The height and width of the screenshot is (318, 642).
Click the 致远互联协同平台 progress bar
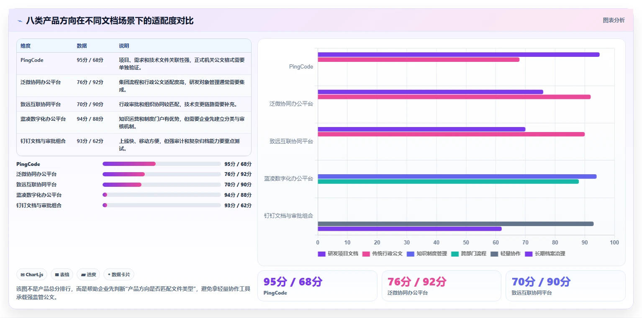(162, 185)
